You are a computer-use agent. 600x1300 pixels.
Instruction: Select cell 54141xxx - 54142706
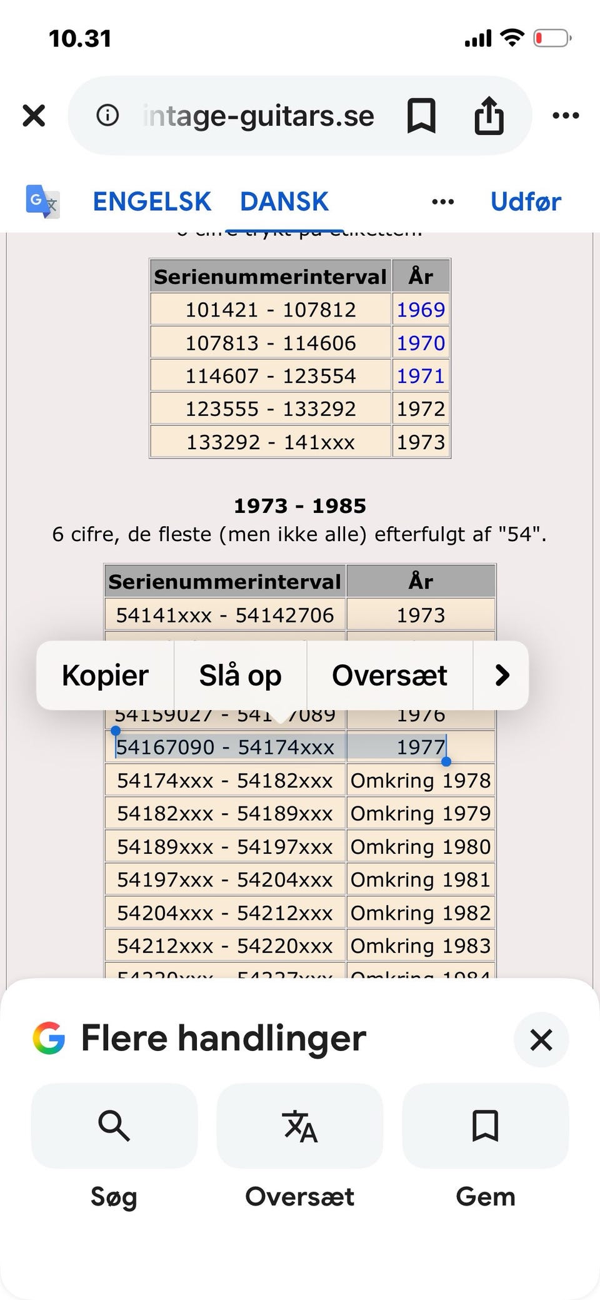point(225,615)
